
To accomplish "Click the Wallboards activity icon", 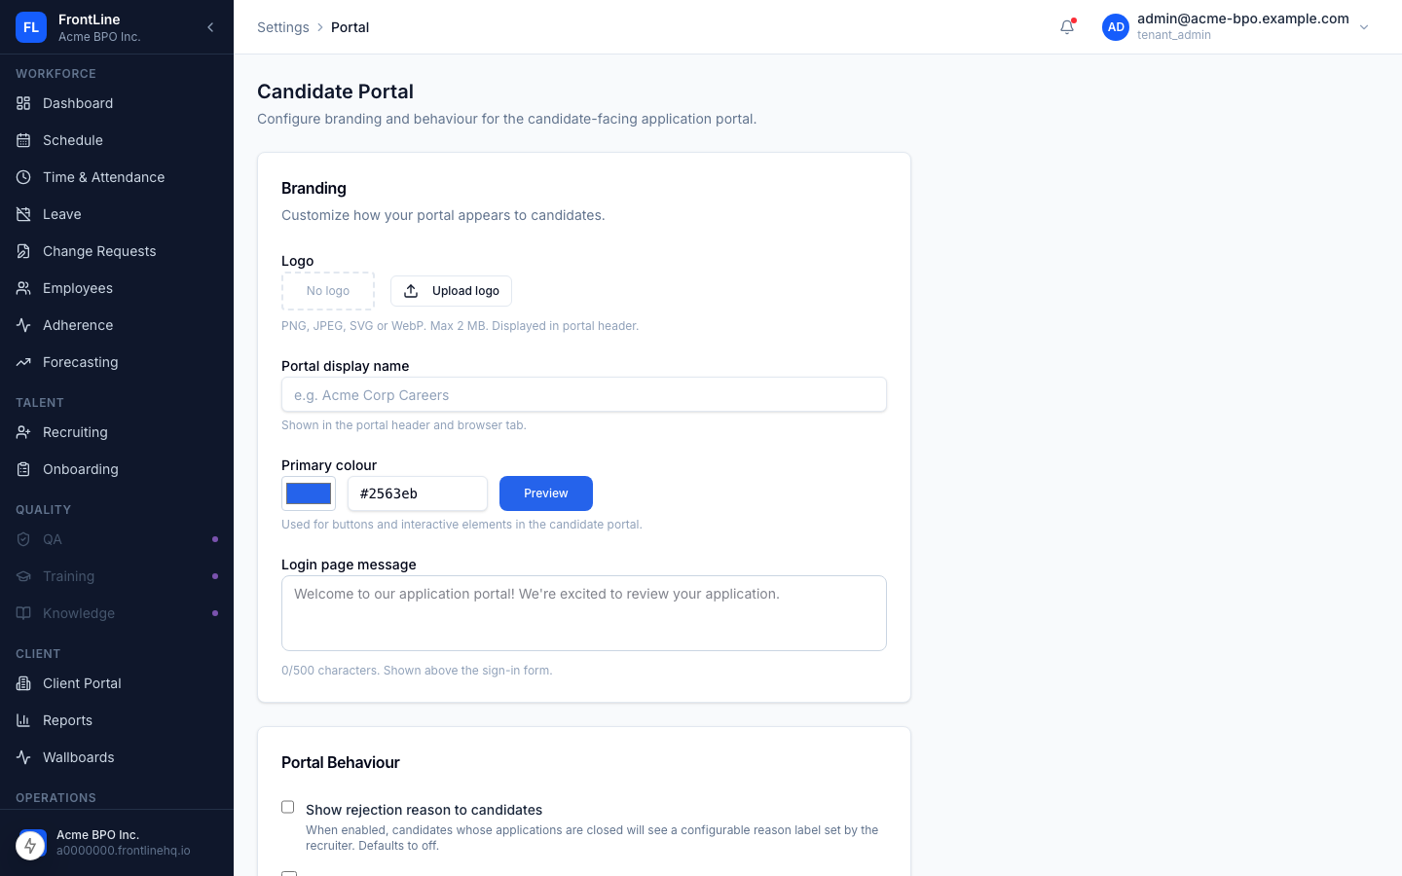I will point(23,757).
